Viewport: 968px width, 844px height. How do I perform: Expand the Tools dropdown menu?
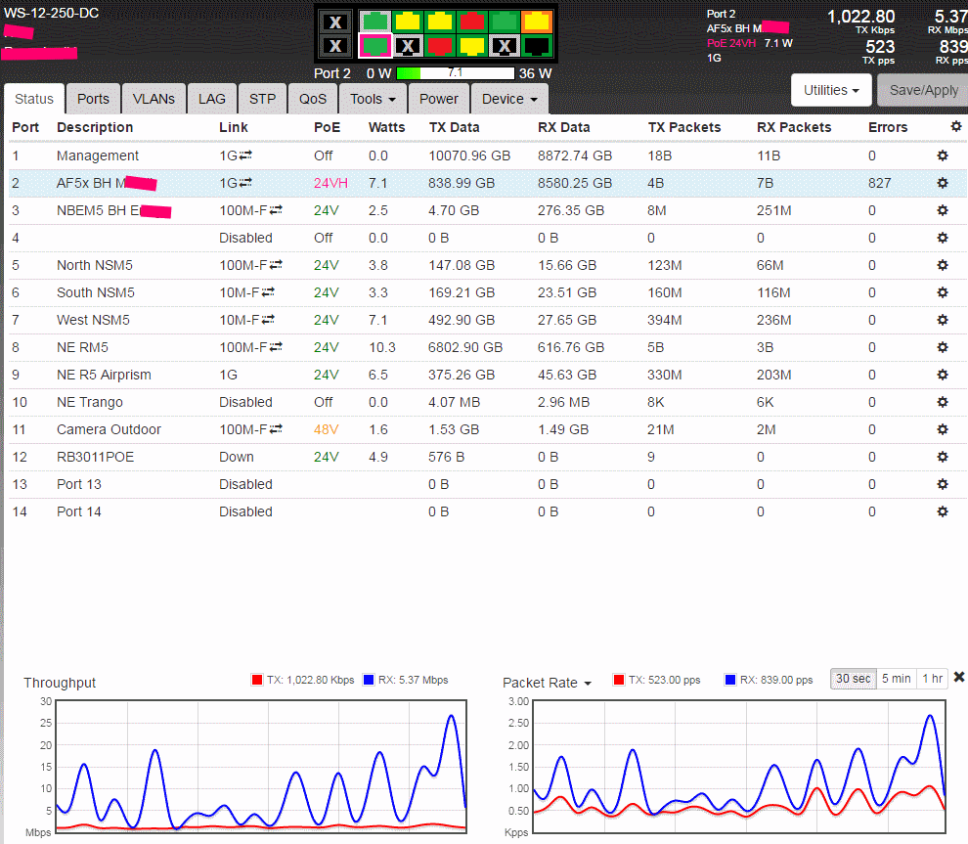(373, 99)
